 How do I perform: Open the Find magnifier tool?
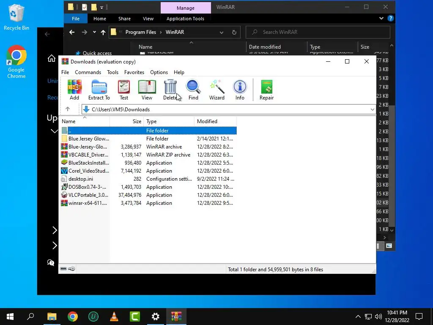tap(193, 90)
